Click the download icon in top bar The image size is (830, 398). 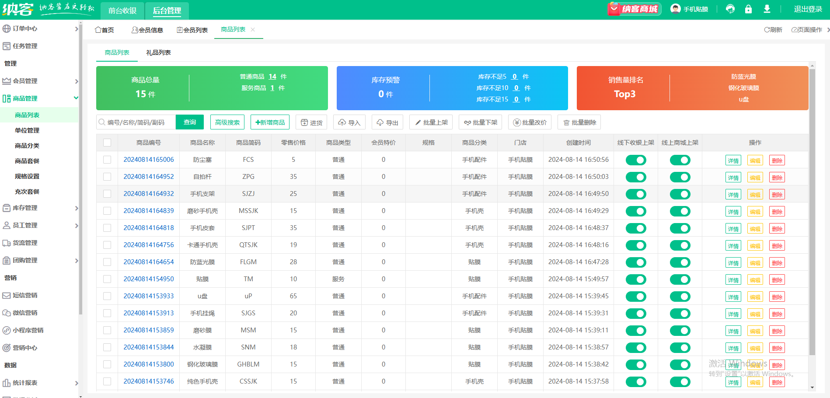767,9
